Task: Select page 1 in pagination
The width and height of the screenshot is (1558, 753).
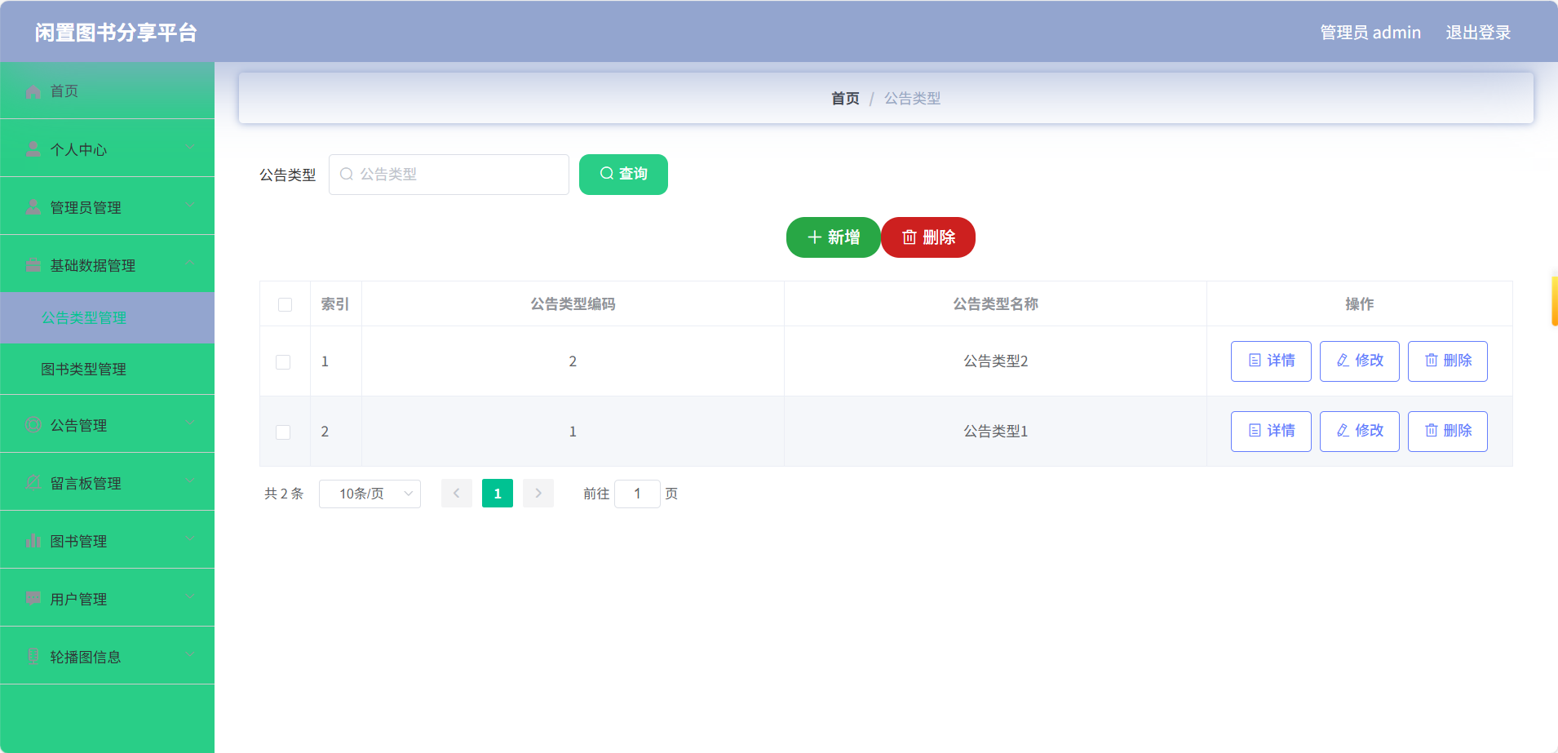Action: (498, 494)
